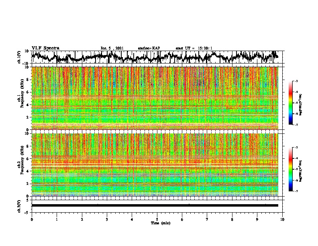Click the "-7" label on ch.2 colorbar
Screen dimensions: 318x246
pyautogui.click(x=296, y=191)
